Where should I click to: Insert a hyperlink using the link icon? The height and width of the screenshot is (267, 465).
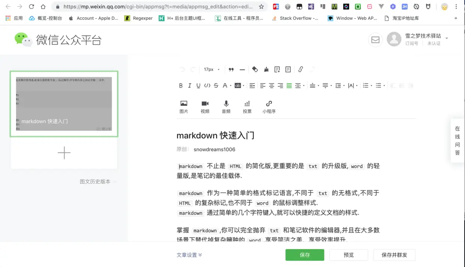point(300,69)
